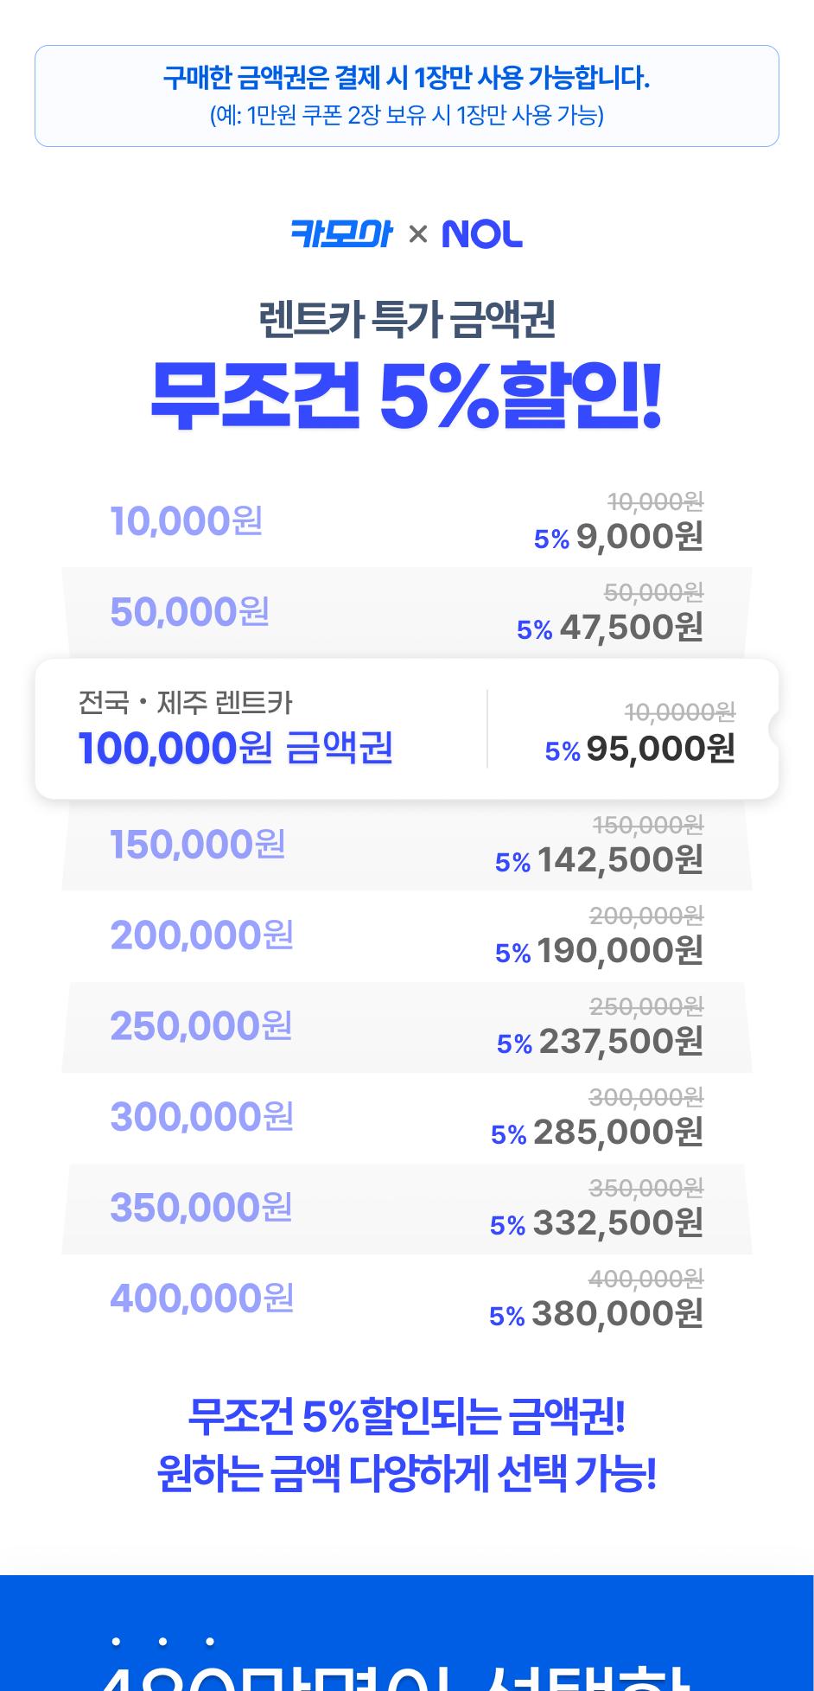The height and width of the screenshot is (1691, 814).
Task: Pick the purple 300,000원 voucher label
Action: (x=202, y=1117)
